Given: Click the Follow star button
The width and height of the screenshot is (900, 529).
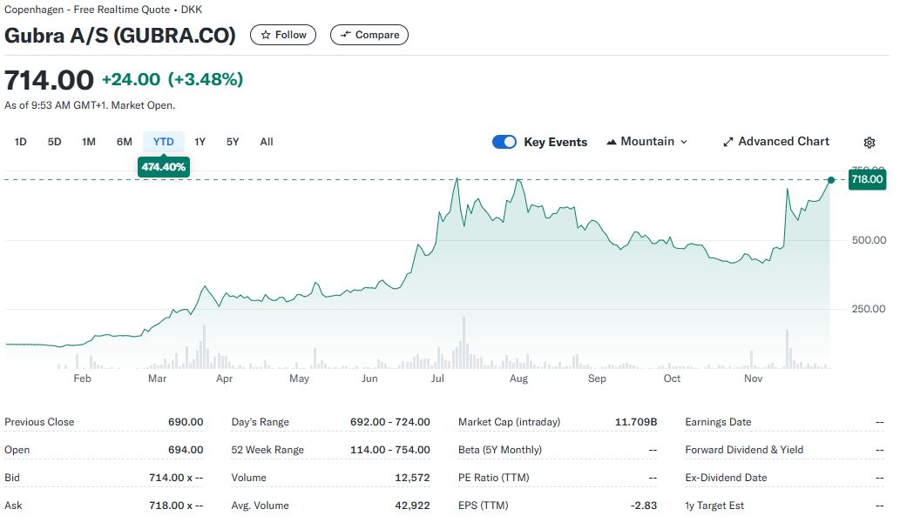Looking at the screenshot, I should [x=283, y=35].
